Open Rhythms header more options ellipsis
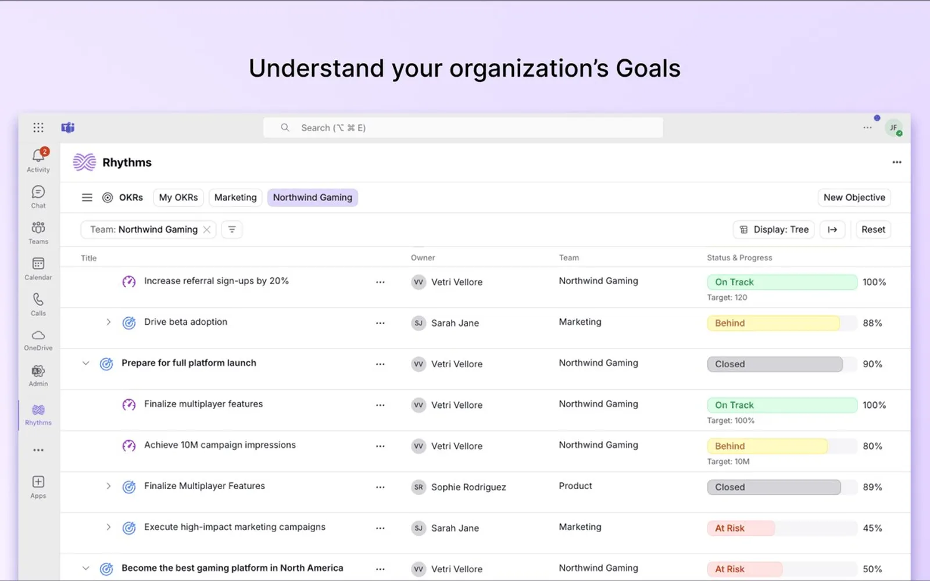 click(x=897, y=163)
